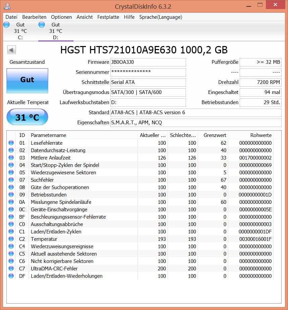The width and height of the screenshot is (288, 310).
Task: Click the ID column header
Action: pyautogui.click(x=22, y=135)
